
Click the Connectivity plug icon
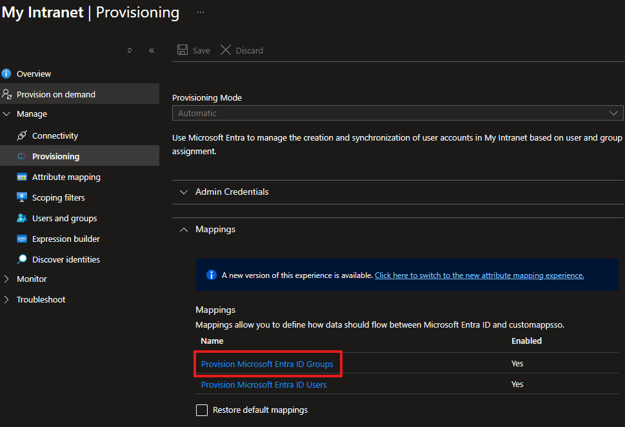pos(22,135)
